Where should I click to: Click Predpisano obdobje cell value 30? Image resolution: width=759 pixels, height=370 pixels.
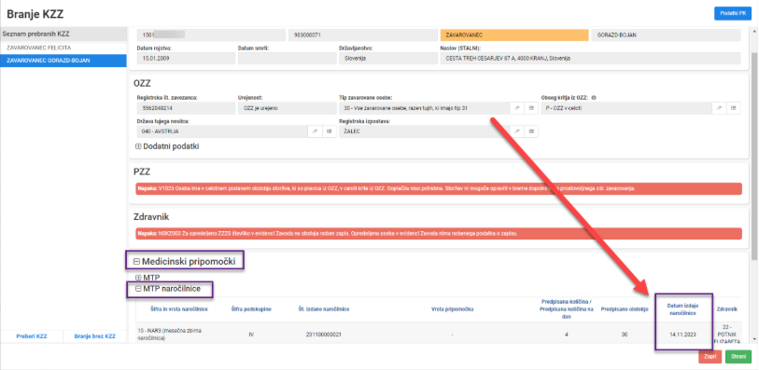coord(625,335)
